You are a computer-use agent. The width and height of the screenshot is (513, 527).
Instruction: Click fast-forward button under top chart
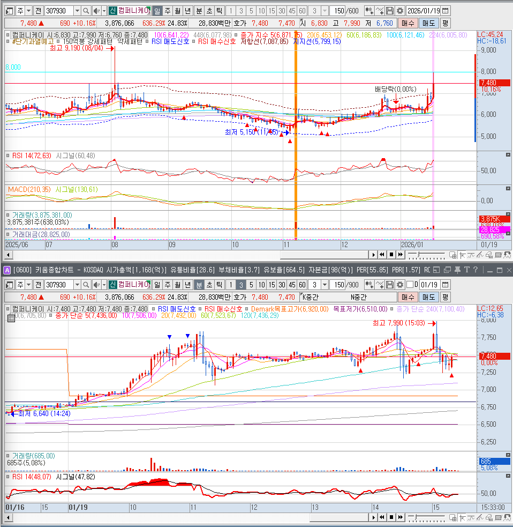[400, 255]
